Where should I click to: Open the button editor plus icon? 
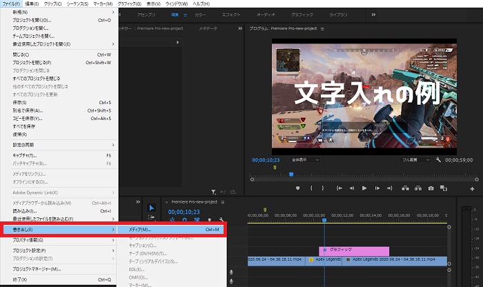click(472, 189)
